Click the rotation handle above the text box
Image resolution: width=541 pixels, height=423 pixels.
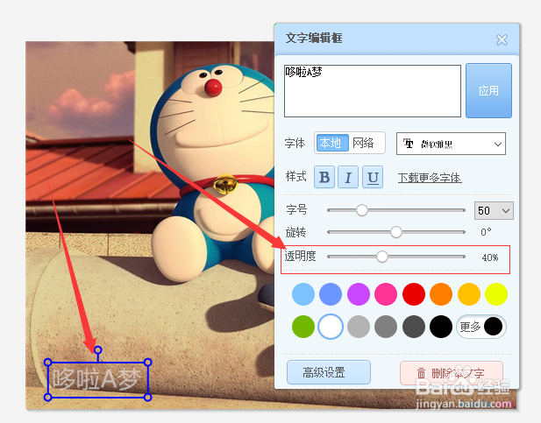[x=98, y=350]
